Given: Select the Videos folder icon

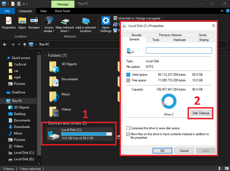Looking at the screenshot, I should pos(54,112).
